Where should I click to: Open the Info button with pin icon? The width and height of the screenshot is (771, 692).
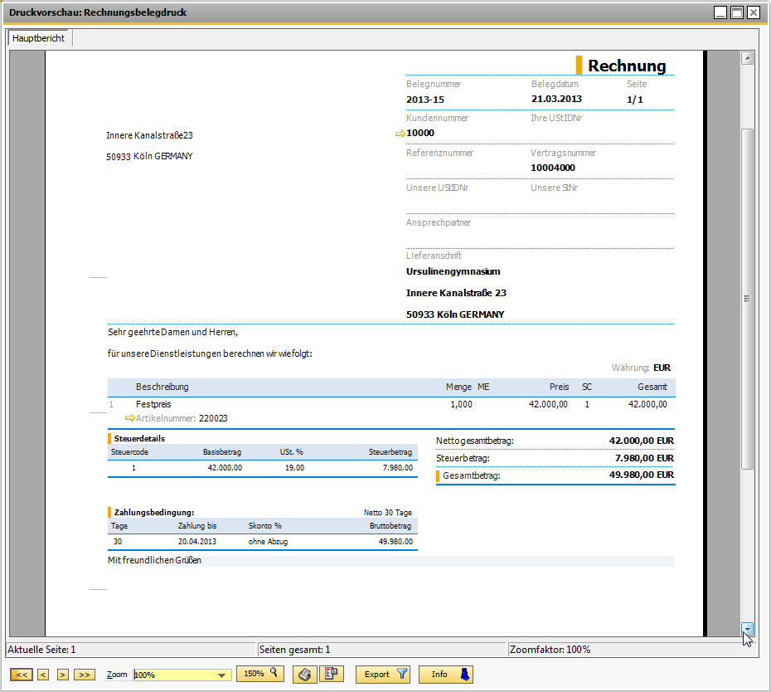(x=445, y=675)
